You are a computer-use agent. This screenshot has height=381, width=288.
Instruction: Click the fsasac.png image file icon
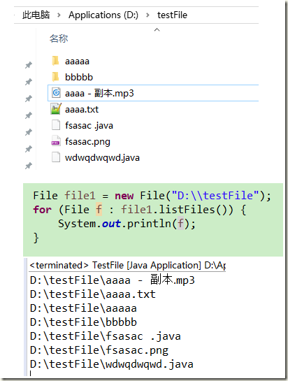tap(56, 141)
